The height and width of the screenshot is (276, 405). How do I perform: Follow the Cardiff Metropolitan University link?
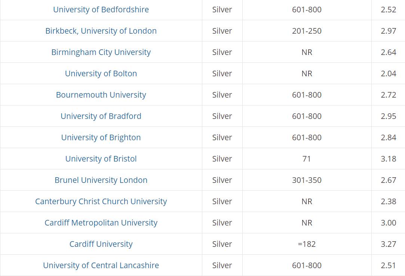coord(101,223)
